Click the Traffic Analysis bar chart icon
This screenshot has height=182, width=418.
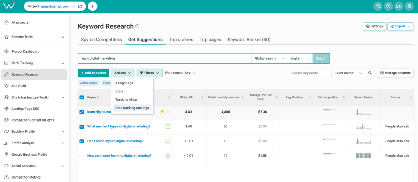point(6,143)
